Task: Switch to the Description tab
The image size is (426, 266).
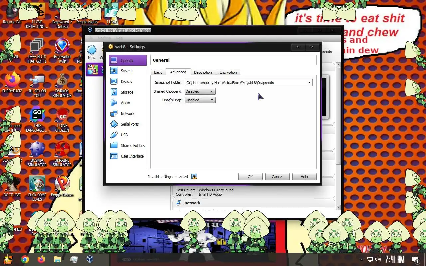Action: (203, 72)
